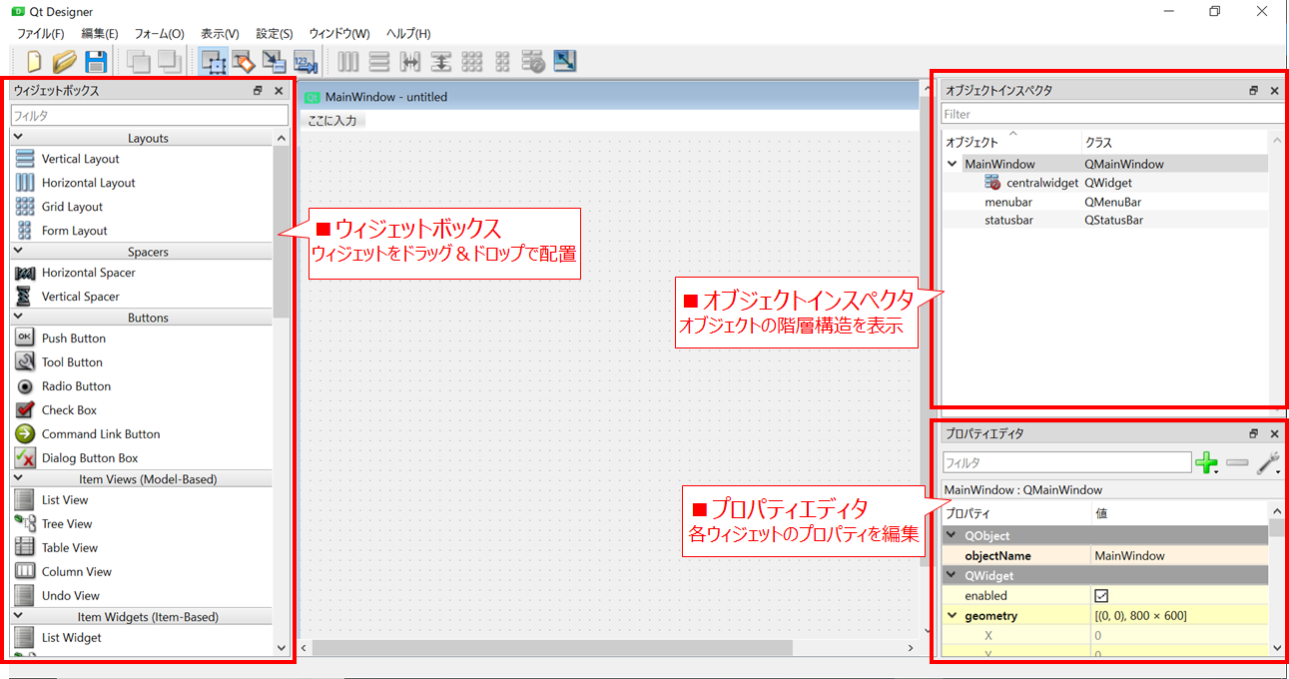Save the form using the Save icon
The width and height of the screenshot is (1289, 679).
pyautogui.click(x=96, y=61)
